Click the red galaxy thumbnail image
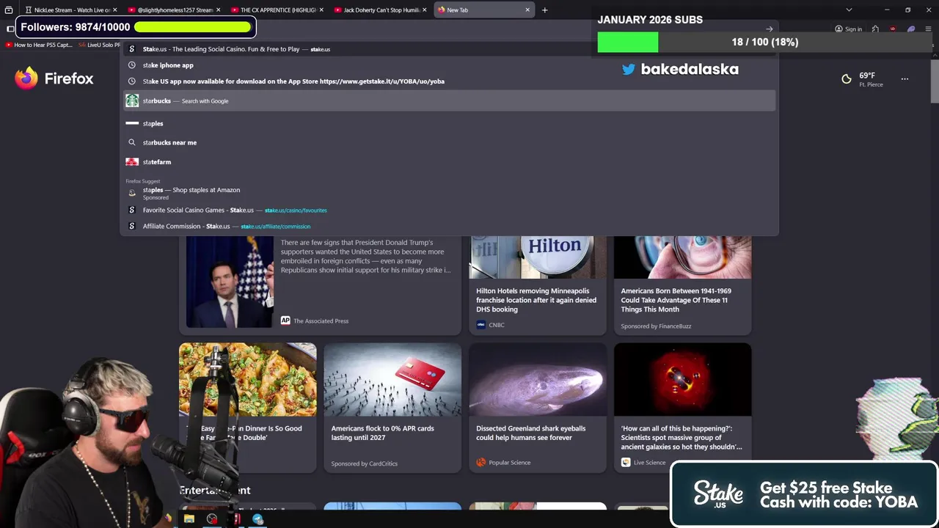This screenshot has width=939, height=528. (682, 379)
